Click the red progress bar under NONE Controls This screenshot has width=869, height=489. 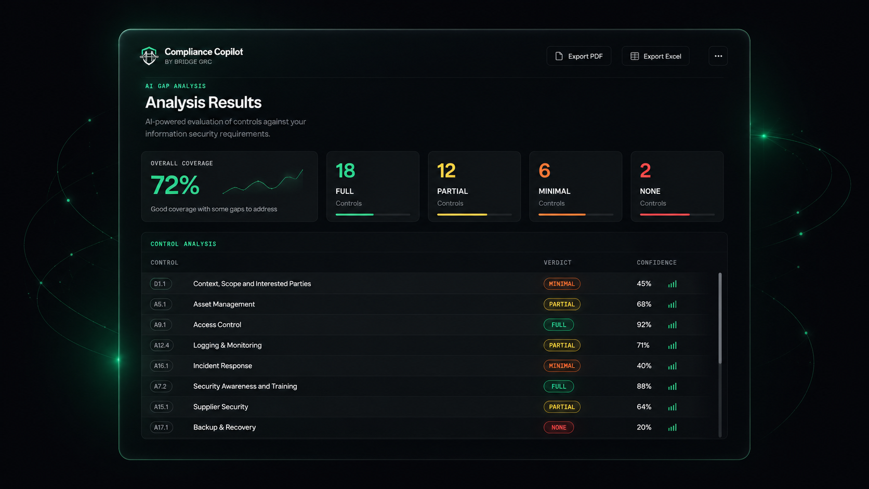click(677, 214)
